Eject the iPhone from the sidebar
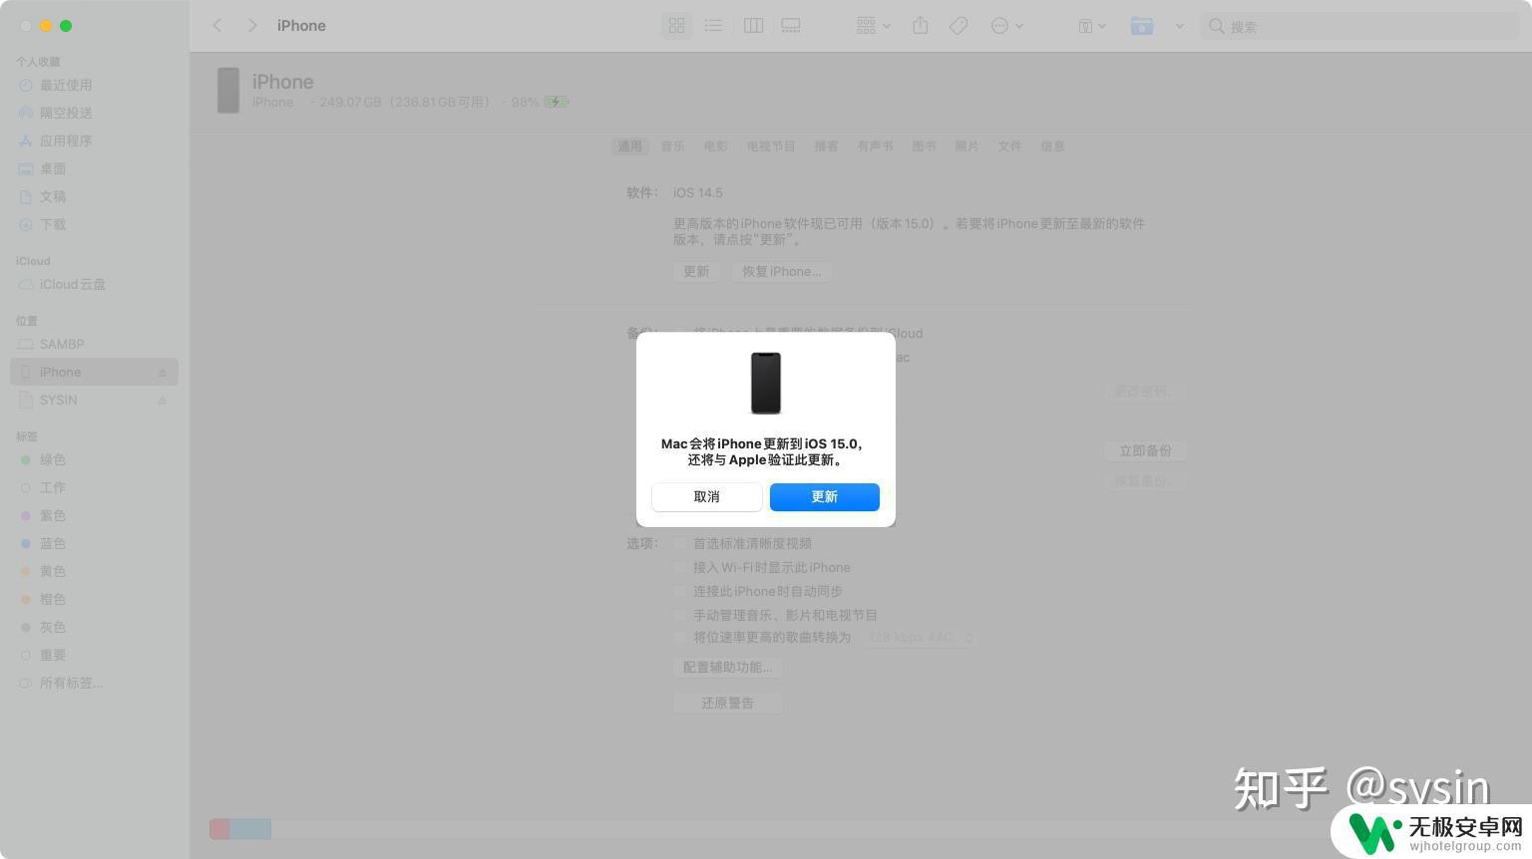Image resolution: width=1532 pixels, height=859 pixels. click(162, 373)
